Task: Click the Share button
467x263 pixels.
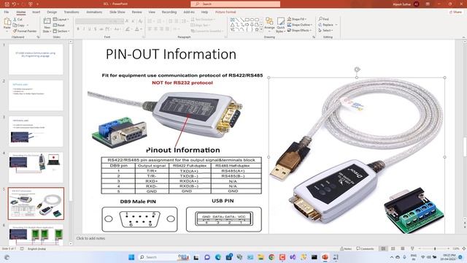Action: click(x=455, y=12)
